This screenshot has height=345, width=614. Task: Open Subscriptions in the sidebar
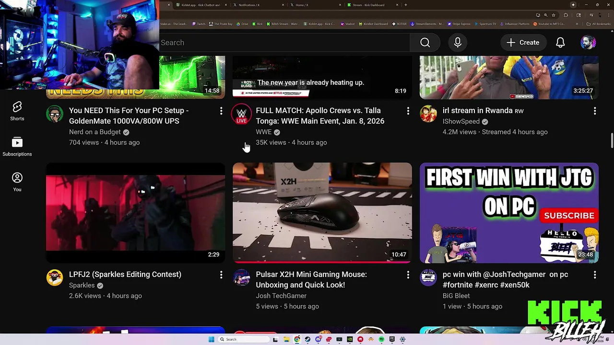pyautogui.click(x=17, y=147)
